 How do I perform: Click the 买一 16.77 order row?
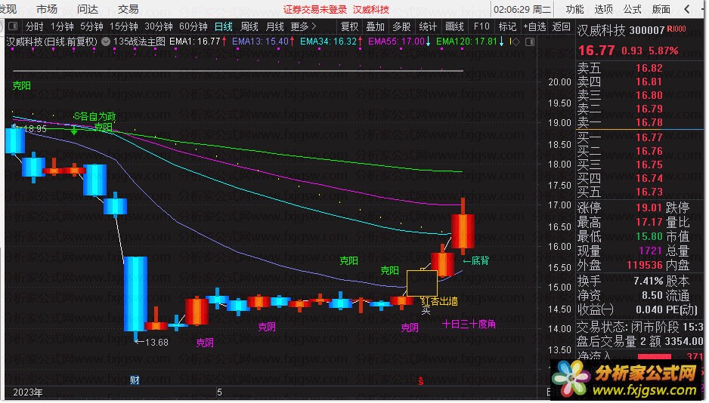pos(620,137)
